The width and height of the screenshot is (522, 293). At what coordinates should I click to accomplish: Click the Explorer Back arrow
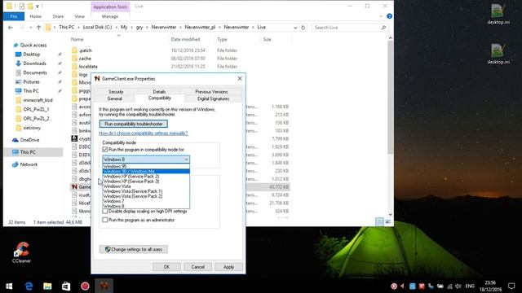(11, 28)
